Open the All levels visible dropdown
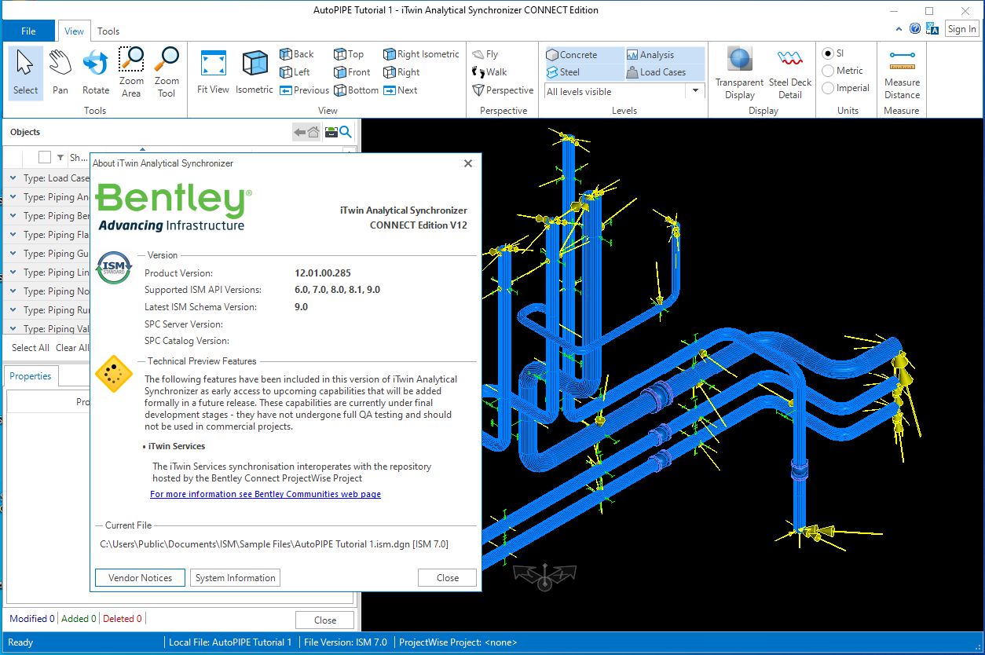The width and height of the screenshot is (985, 655). 695,91
